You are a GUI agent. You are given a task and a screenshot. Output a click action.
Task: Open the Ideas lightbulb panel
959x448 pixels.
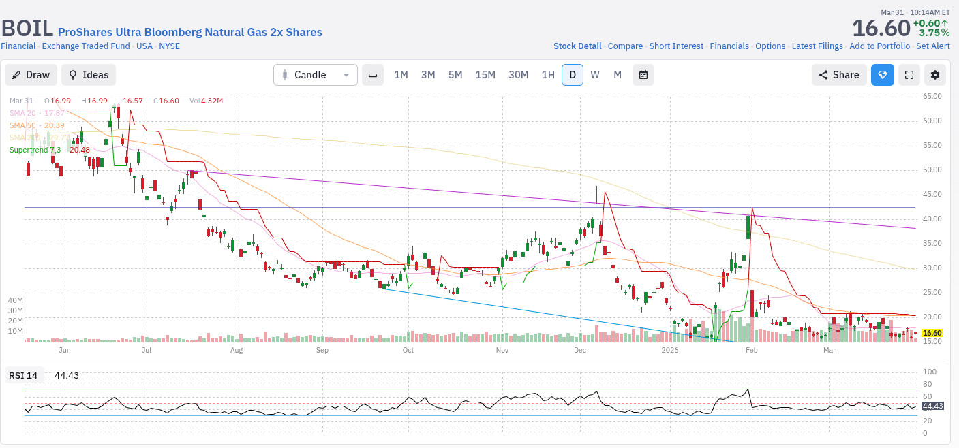89,75
